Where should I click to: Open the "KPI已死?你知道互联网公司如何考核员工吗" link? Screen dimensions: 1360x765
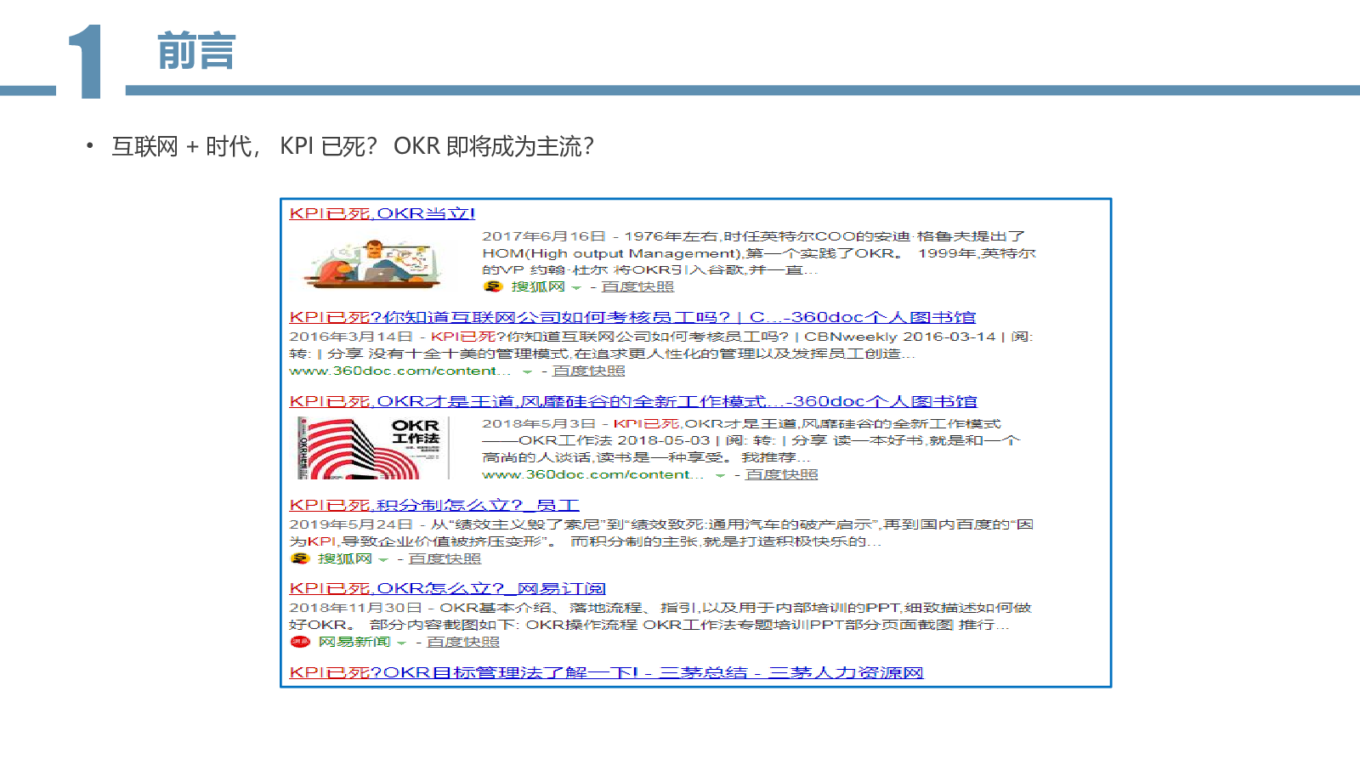click(632, 317)
